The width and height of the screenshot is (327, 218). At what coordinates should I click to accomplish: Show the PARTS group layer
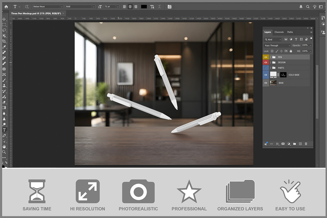[266, 68]
